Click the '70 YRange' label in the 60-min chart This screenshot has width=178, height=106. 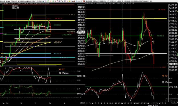tap(64, 73)
